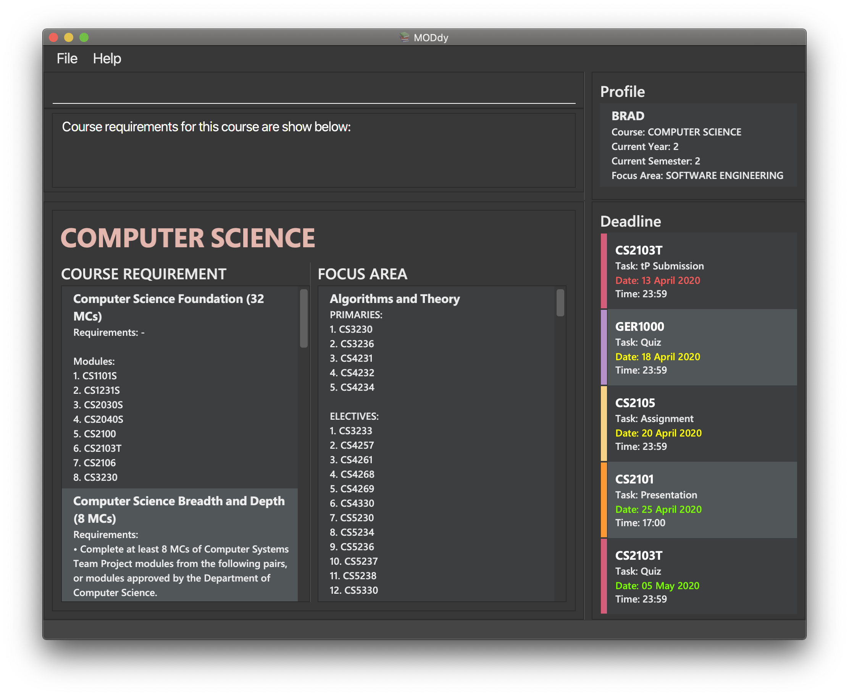Click Course: COMPUTER SCIENCE in profile
The height and width of the screenshot is (696, 849).
pos(676,132)
